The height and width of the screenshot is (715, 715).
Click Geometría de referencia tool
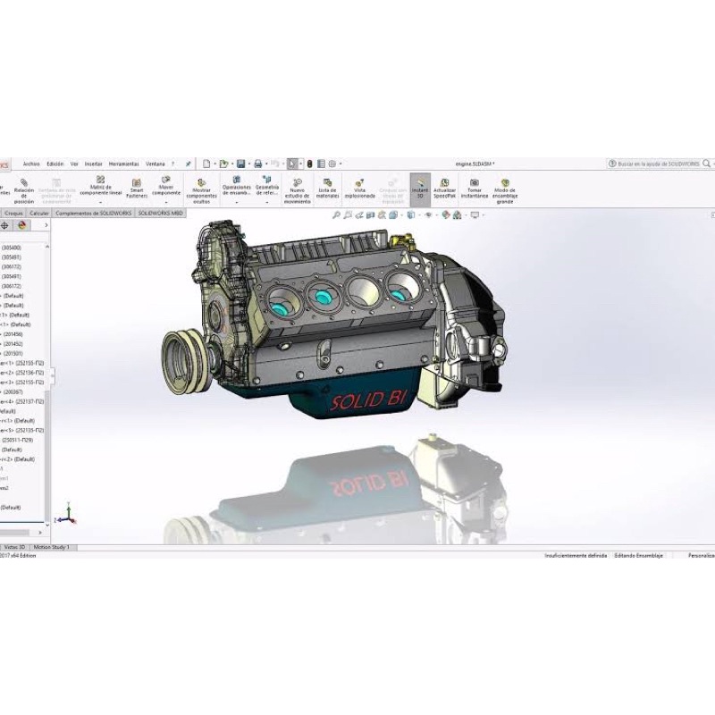[267, 186]
